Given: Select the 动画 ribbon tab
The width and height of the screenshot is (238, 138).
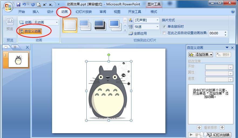Looking at the screenshot, I should [x=64, y=12].
